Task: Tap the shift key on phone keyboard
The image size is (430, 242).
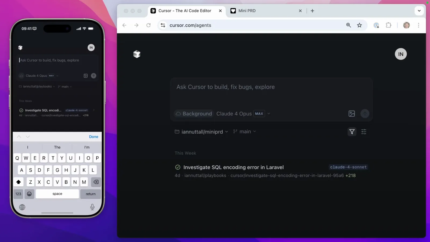Action: pos(19,182)
